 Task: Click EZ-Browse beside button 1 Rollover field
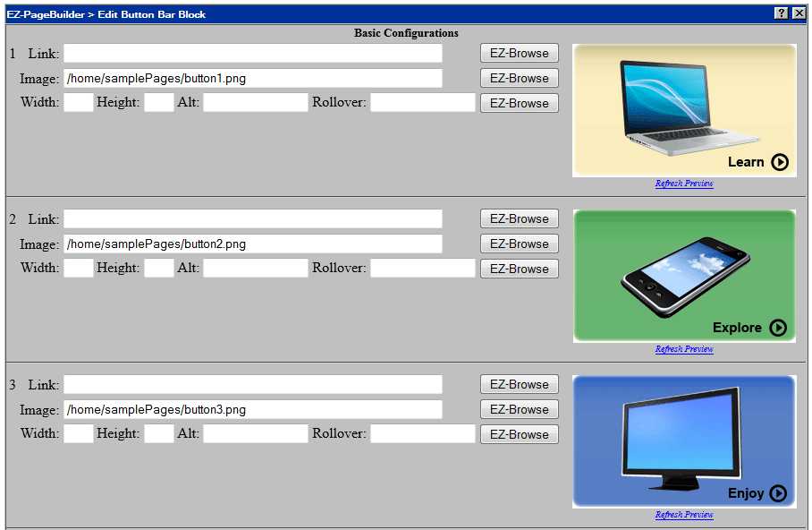(520, 103)
